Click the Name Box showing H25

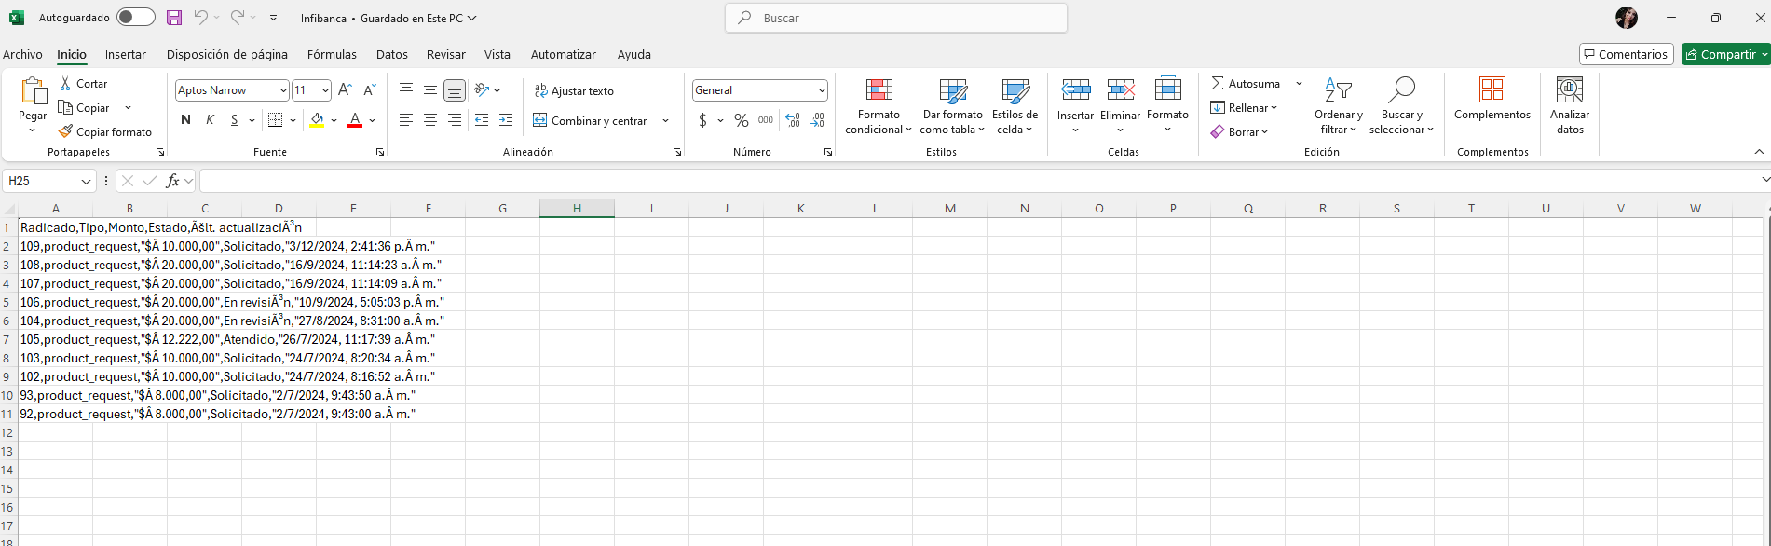pyautogui.click(x=48, y=181)
